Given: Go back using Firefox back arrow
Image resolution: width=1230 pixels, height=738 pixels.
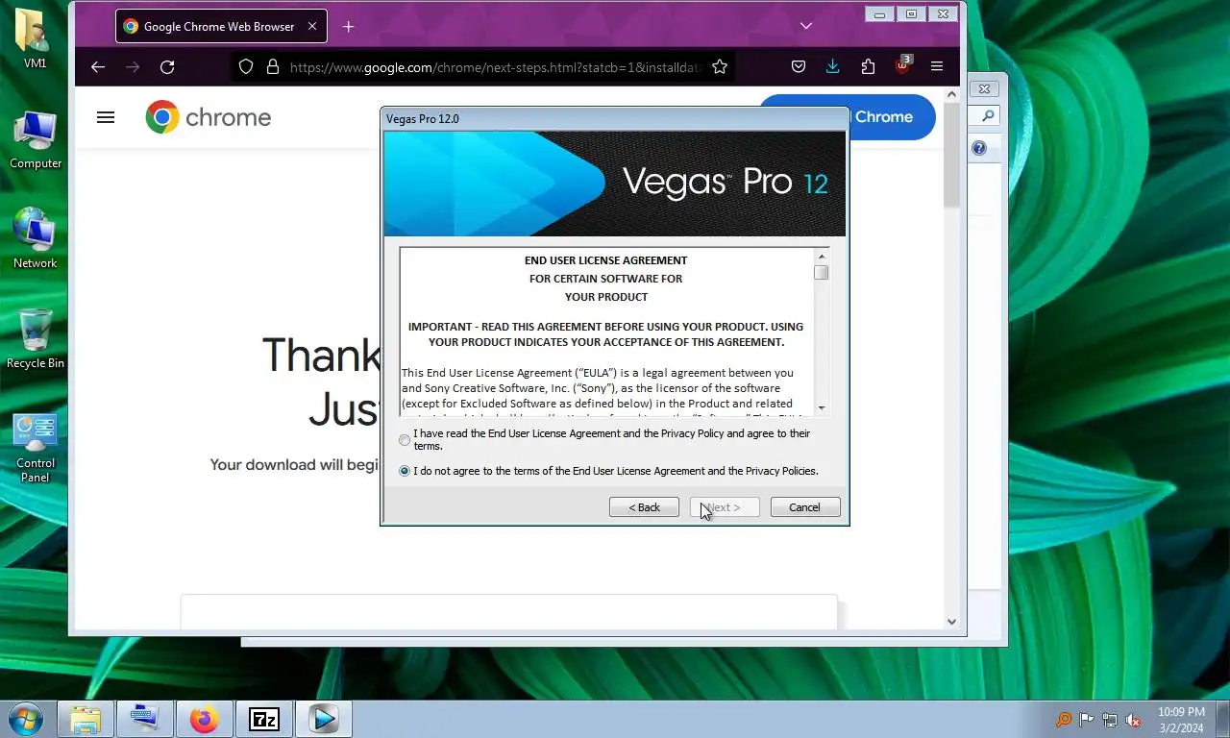Looking at the screenshot, I should 97,66.
